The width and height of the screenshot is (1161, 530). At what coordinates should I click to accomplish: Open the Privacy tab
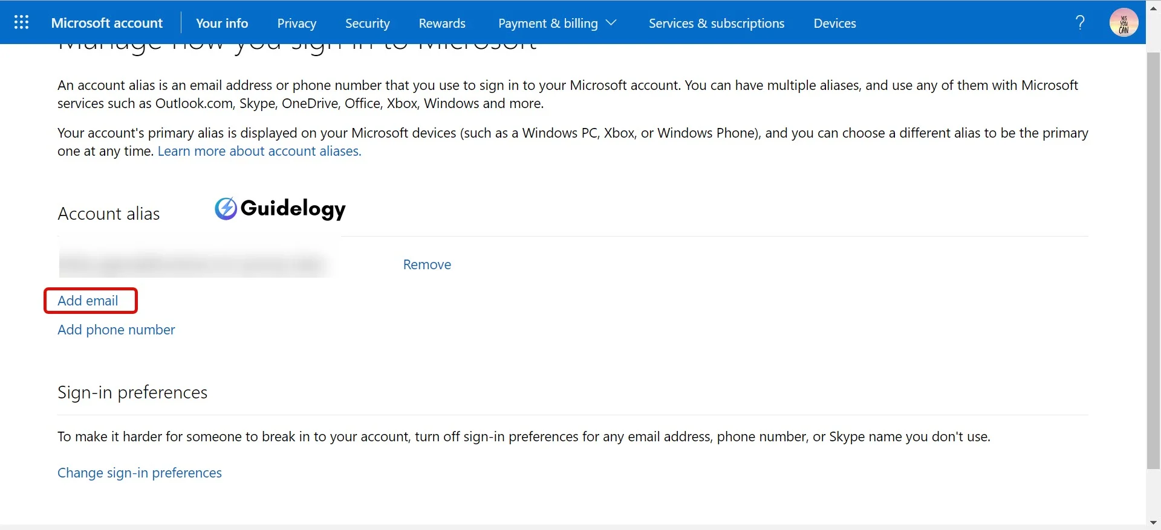(x=297, y=23)
